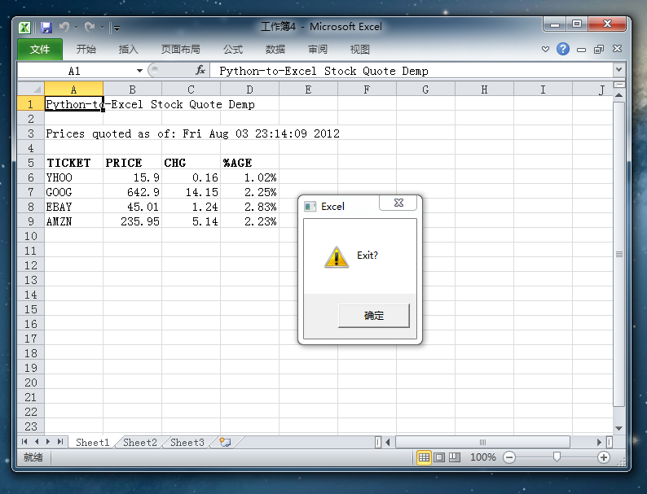647x494 pixels.
Task: Open the Name Box dropdown arrow
Action: [139, 71]
